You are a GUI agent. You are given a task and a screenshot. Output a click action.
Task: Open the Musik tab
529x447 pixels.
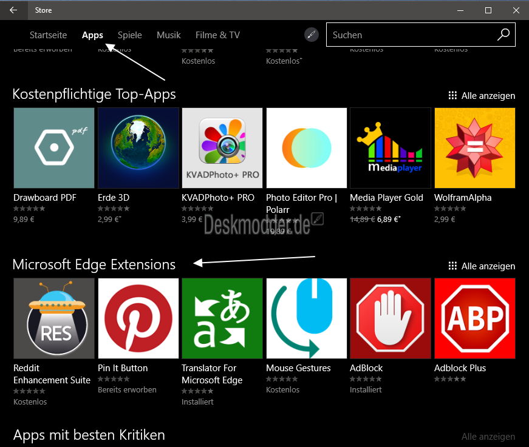[x=169, y=35]
